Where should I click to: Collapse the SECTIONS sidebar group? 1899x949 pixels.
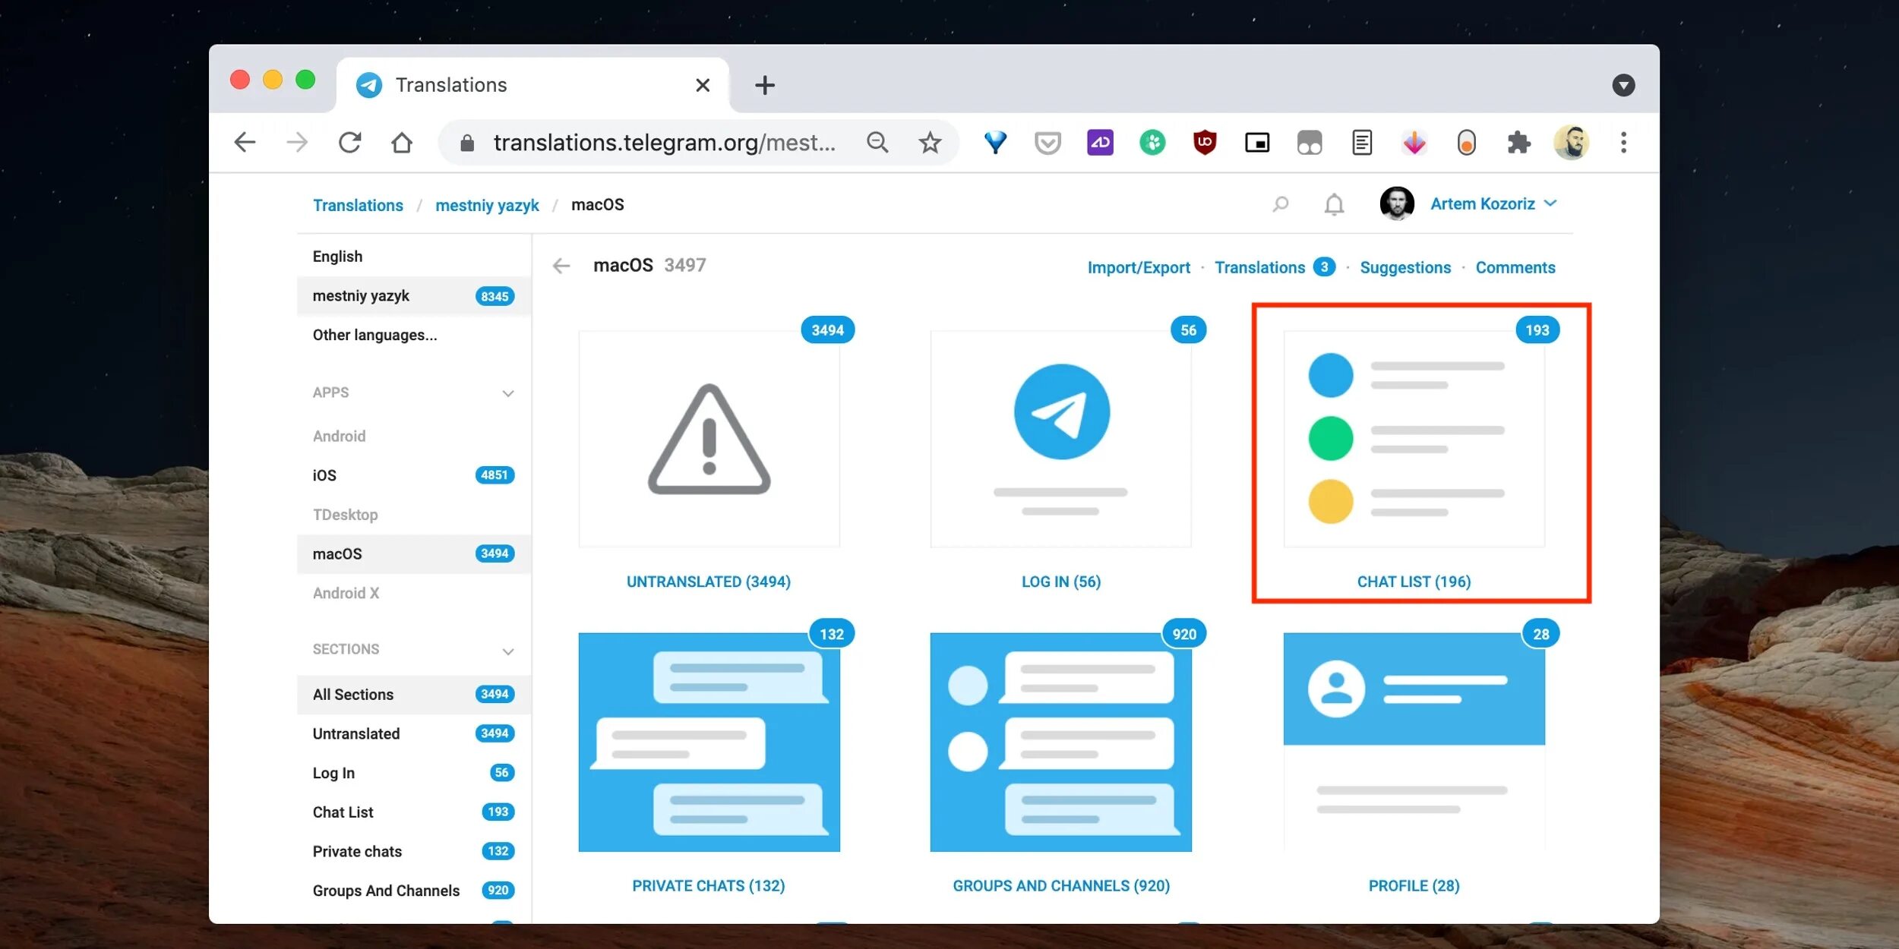tap(507, 651)
